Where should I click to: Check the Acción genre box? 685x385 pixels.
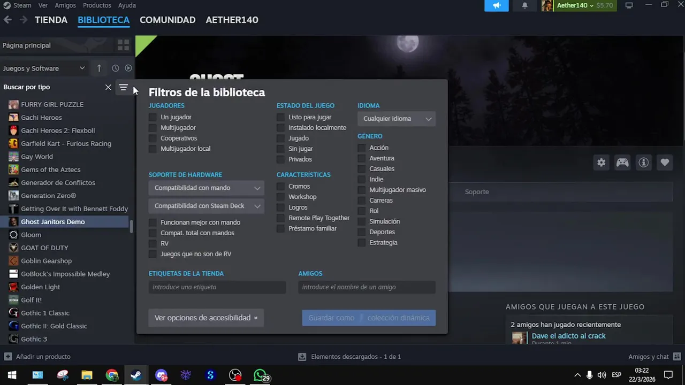coord(361,148)
